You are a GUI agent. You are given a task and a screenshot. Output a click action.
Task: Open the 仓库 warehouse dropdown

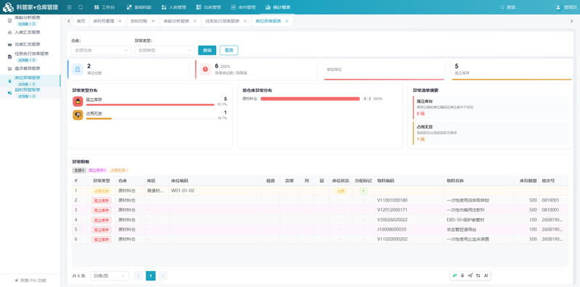[101, 50]
